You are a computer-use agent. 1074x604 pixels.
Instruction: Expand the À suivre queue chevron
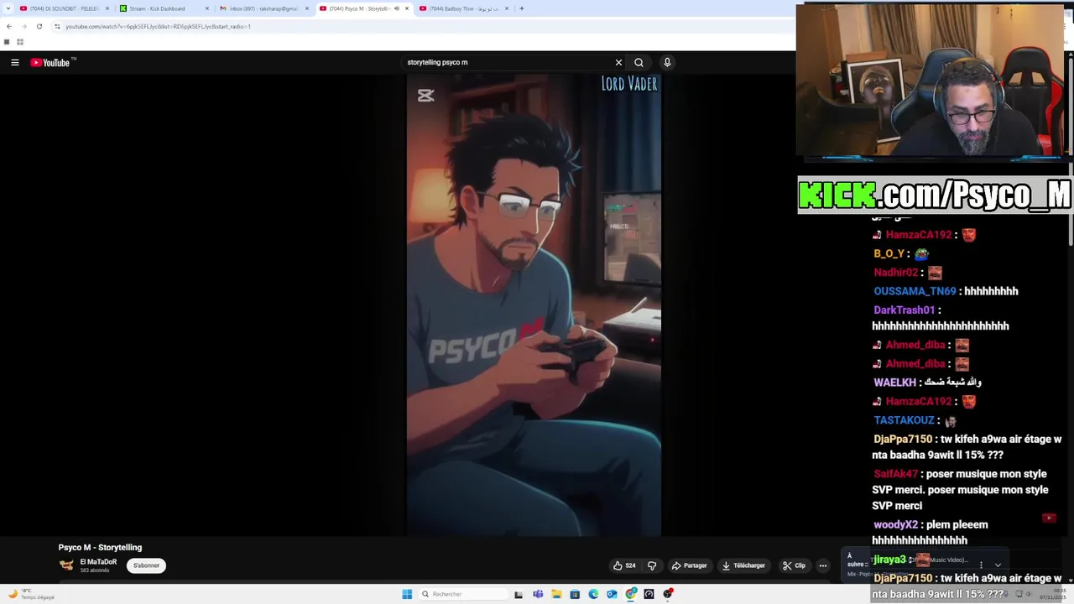click(998, 565)
